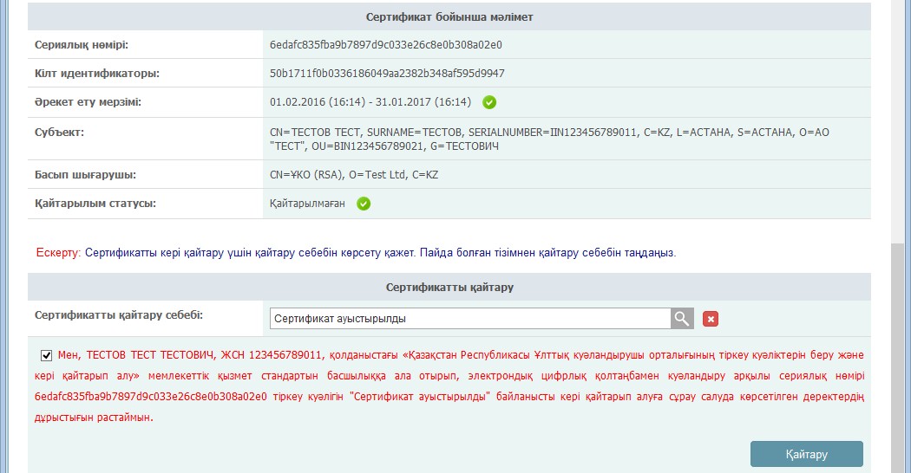This screenshot has width=911, height=473.
Task: Click the magnifier icon beside the revocation reason
Action: pyautogui.click(x=683, y=319)
